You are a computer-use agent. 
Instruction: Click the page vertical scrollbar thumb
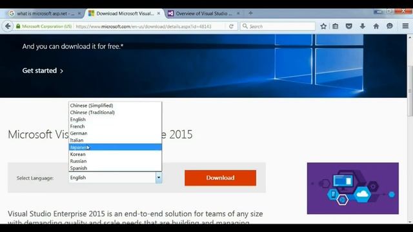410,91
